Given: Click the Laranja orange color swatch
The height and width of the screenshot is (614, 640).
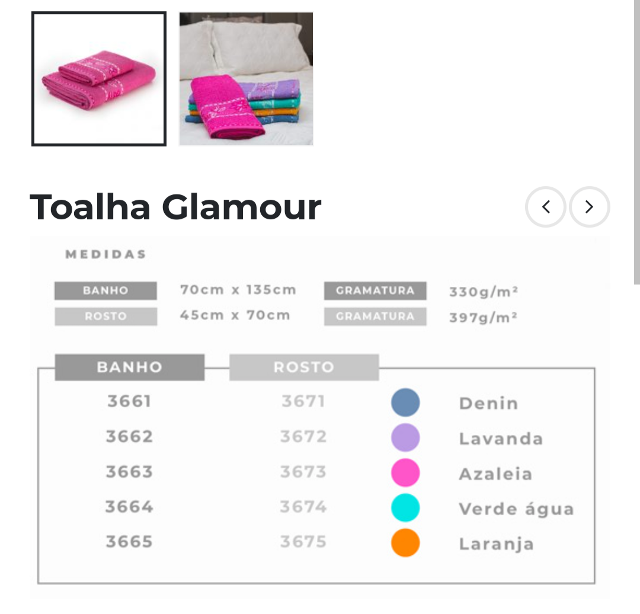Looking at the screenshot, I should (x=405, y=543).
